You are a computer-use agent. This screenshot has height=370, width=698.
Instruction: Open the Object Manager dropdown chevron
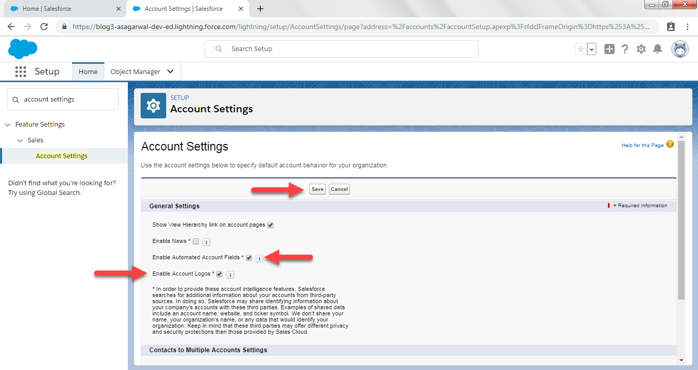click(171, 72)
